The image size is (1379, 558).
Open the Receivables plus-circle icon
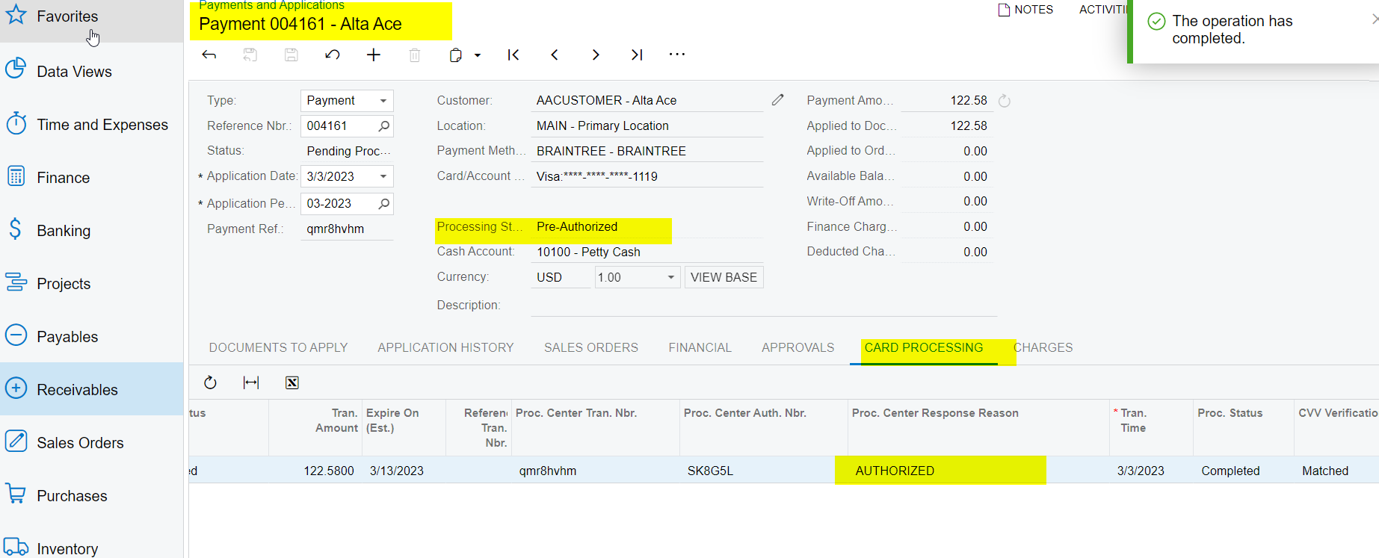tap(16, 388)
